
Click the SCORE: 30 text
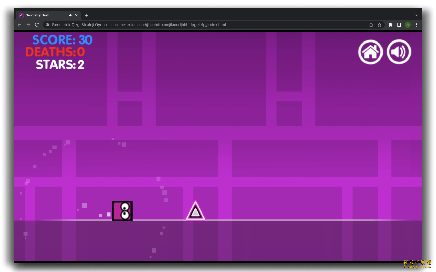[62, 40]
